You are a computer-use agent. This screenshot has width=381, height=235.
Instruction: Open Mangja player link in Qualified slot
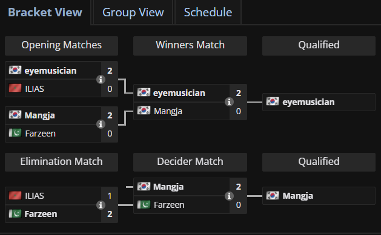297,196
